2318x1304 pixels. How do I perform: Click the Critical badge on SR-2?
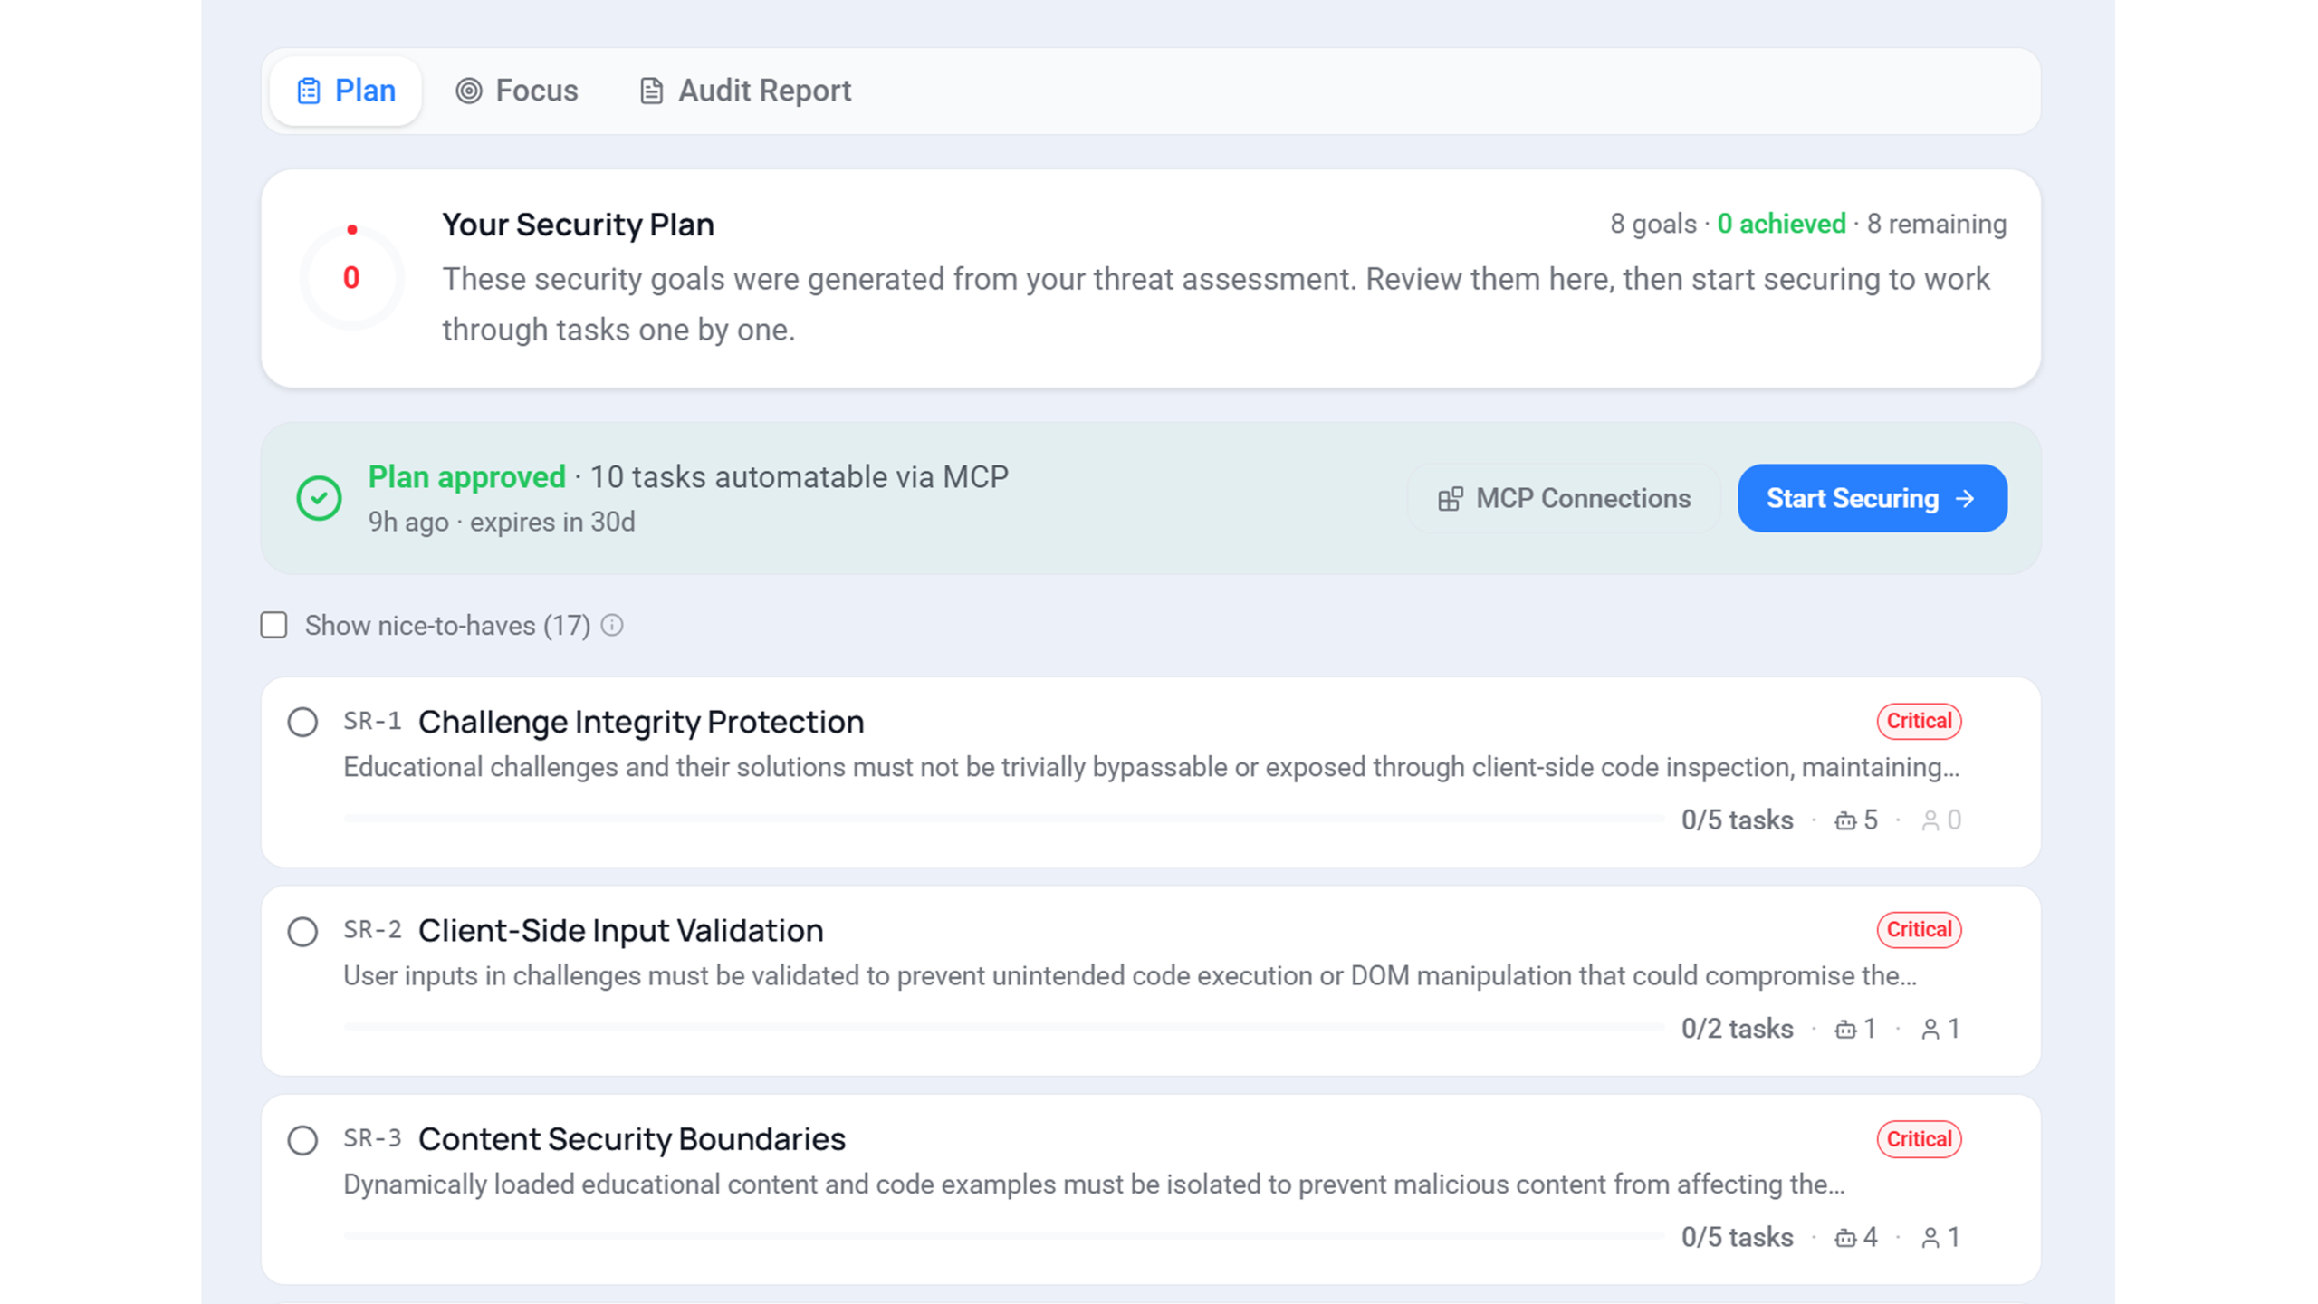(x=1919, y=929)
